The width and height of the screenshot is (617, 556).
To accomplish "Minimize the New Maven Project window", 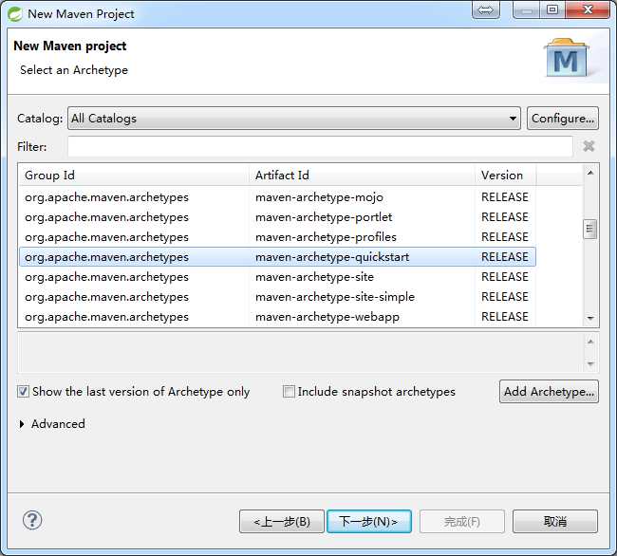I will [x=527, y=9].
